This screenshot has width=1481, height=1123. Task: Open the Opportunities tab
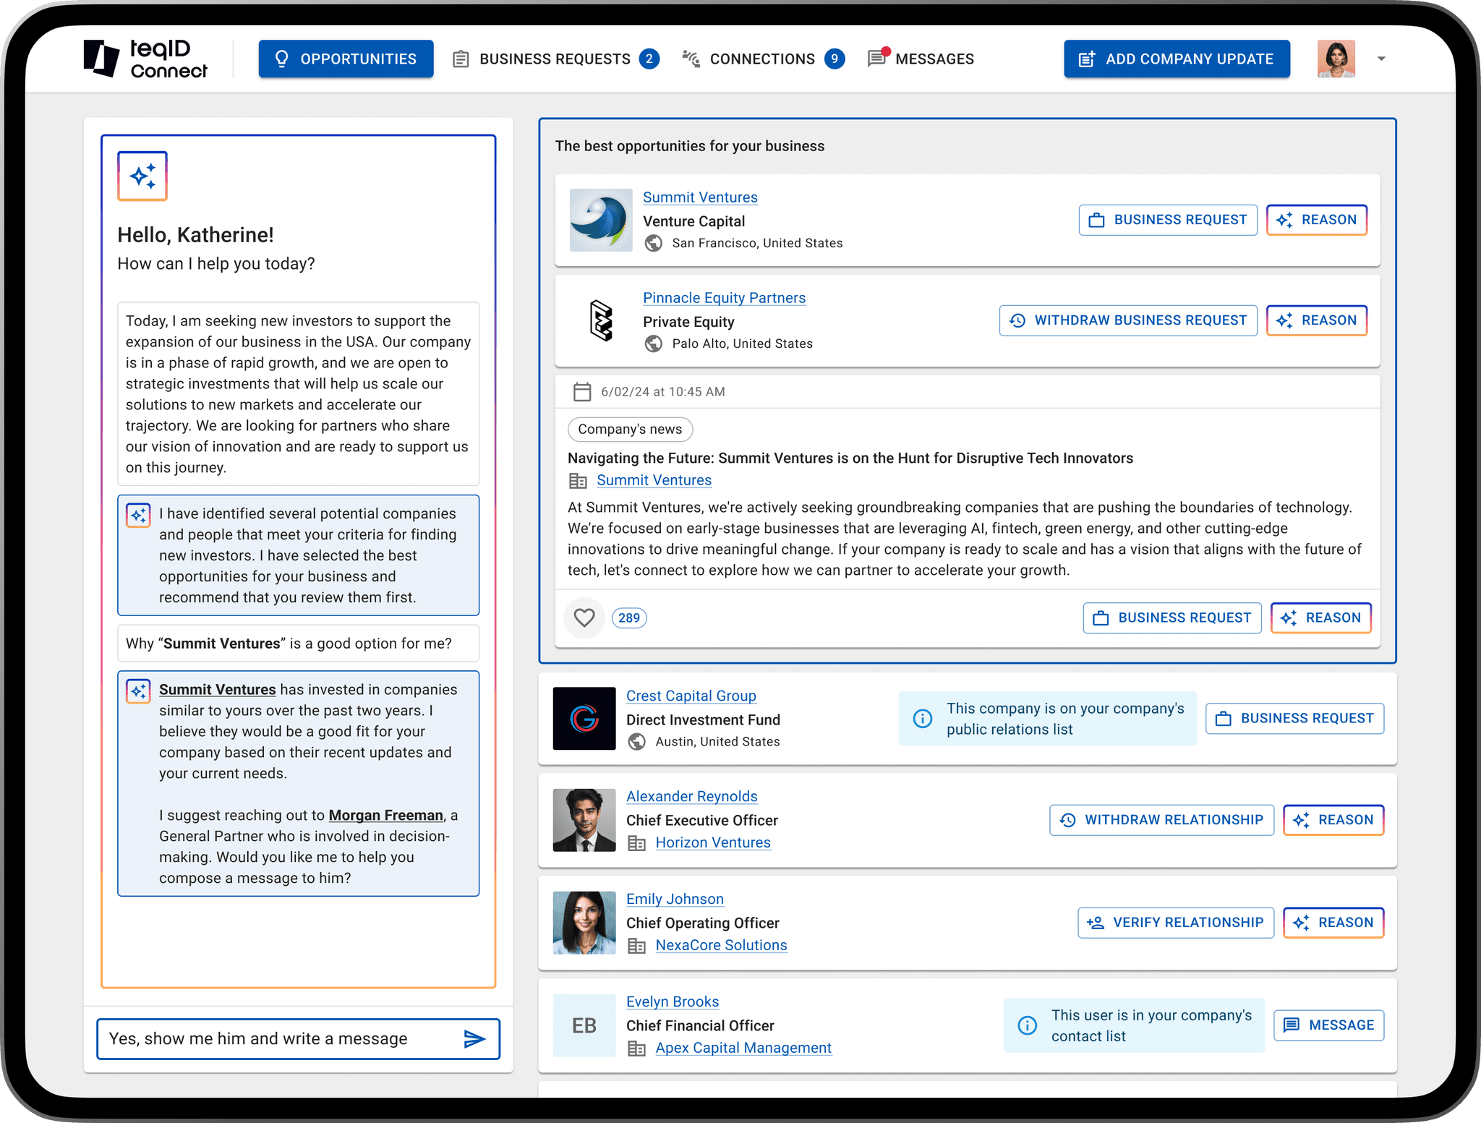coord(346,59)
